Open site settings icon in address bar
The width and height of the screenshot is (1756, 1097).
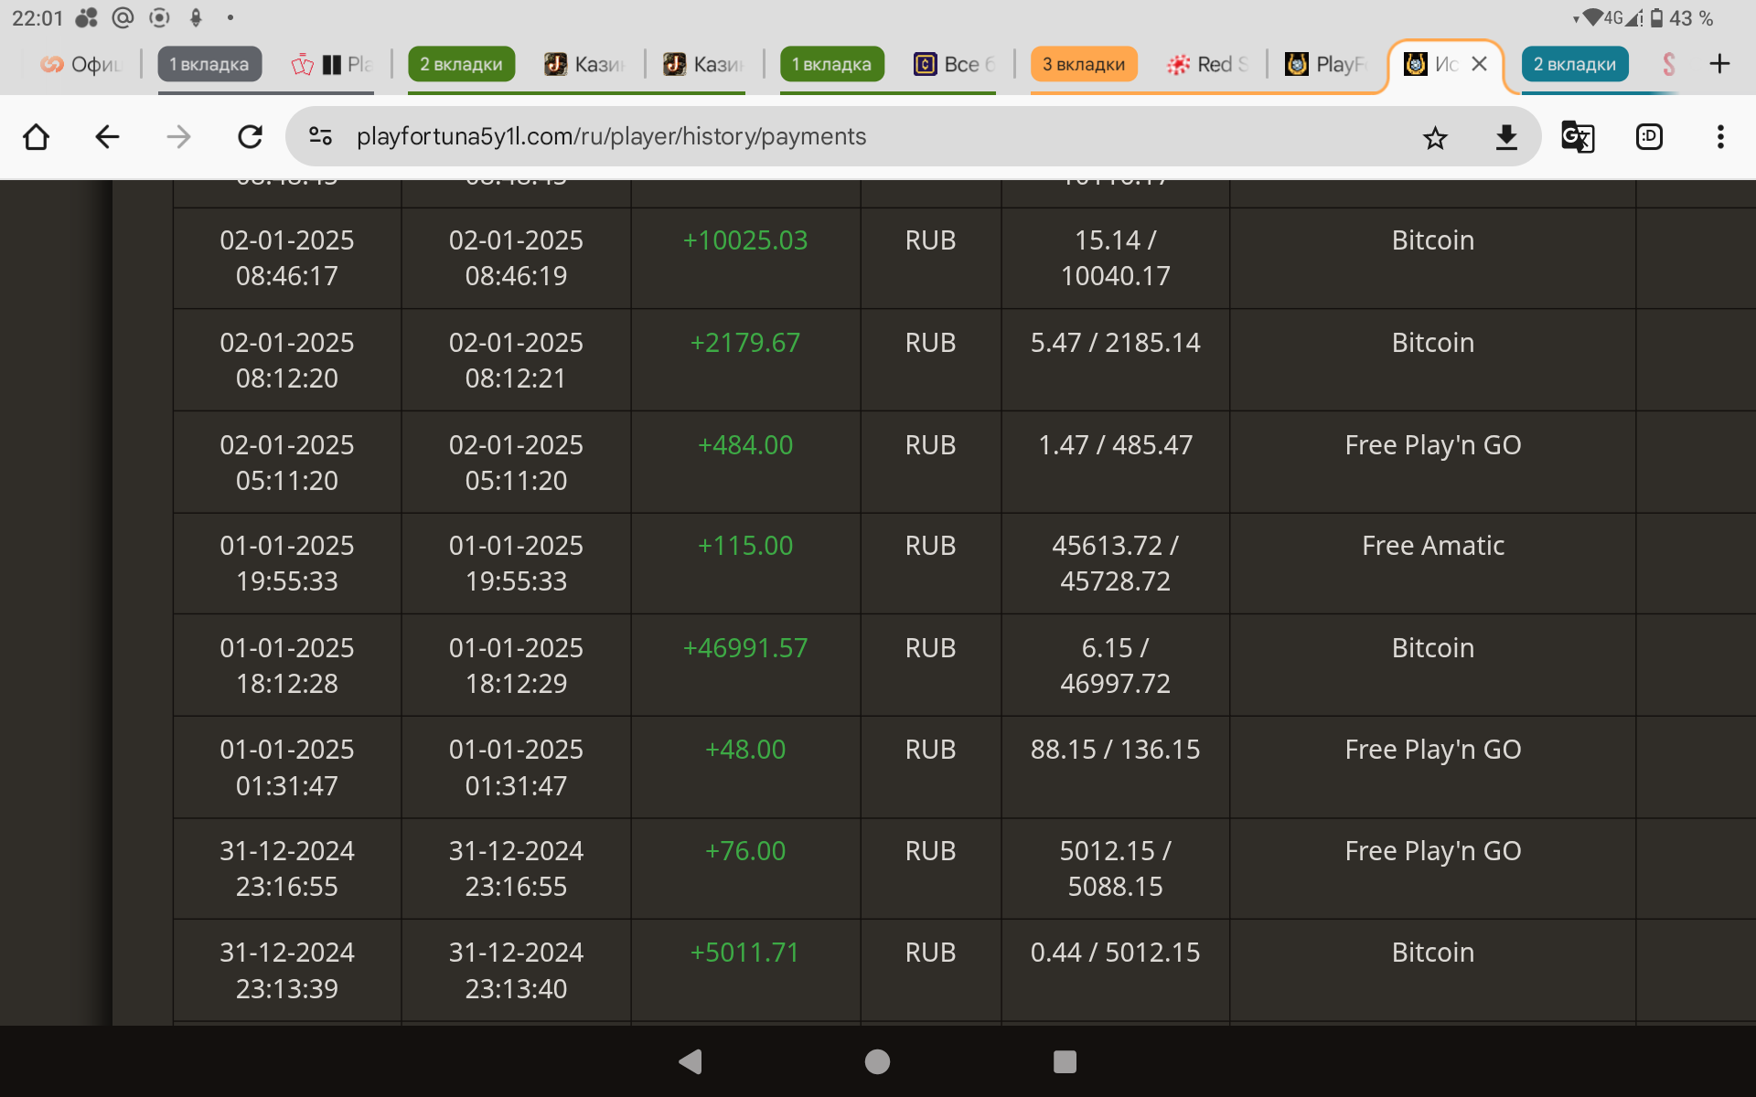pos(320,137)
